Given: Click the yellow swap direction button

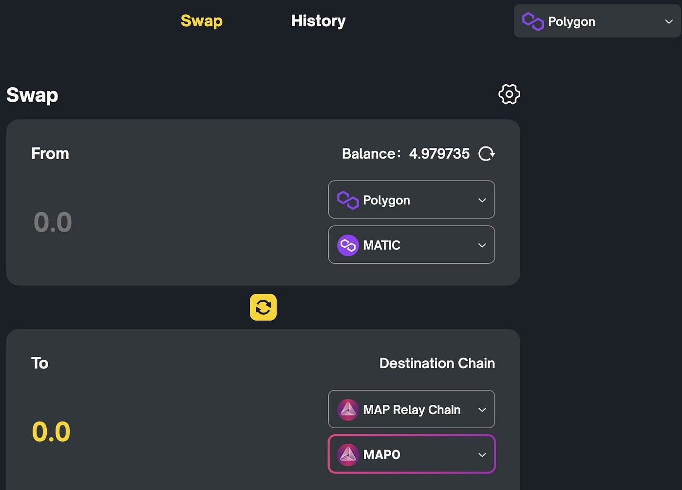Looking at the screenshot, I should (x=263, y=307).
